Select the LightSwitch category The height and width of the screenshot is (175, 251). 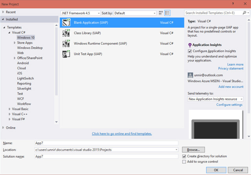pyautogui.click(x=25, y=78)
